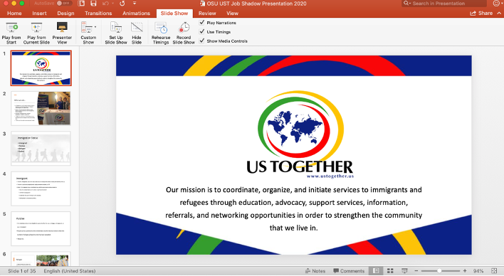504x276 pixels.
Task: Adjust the zoom slider handle
Action: click(x=439, y=271)
